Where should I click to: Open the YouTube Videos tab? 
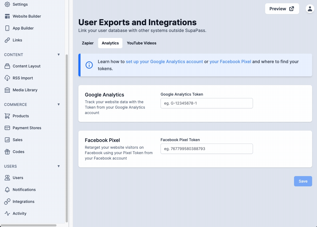(142, 43)
